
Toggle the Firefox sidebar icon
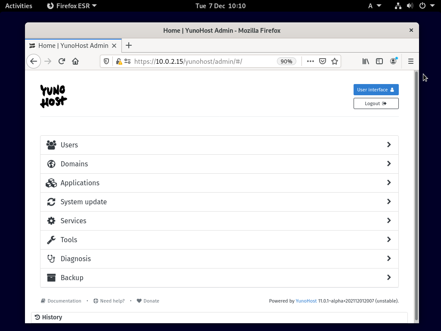tap(379, 61)
